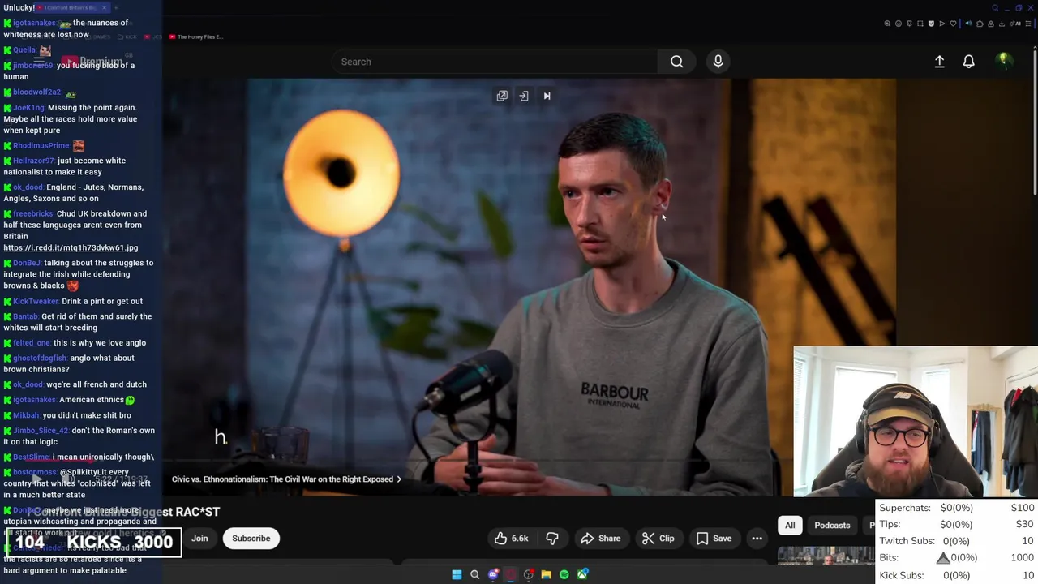Click the Superchats goal row
The width and height of the screenshot is (1038, 584).
(x=957, y=508)
